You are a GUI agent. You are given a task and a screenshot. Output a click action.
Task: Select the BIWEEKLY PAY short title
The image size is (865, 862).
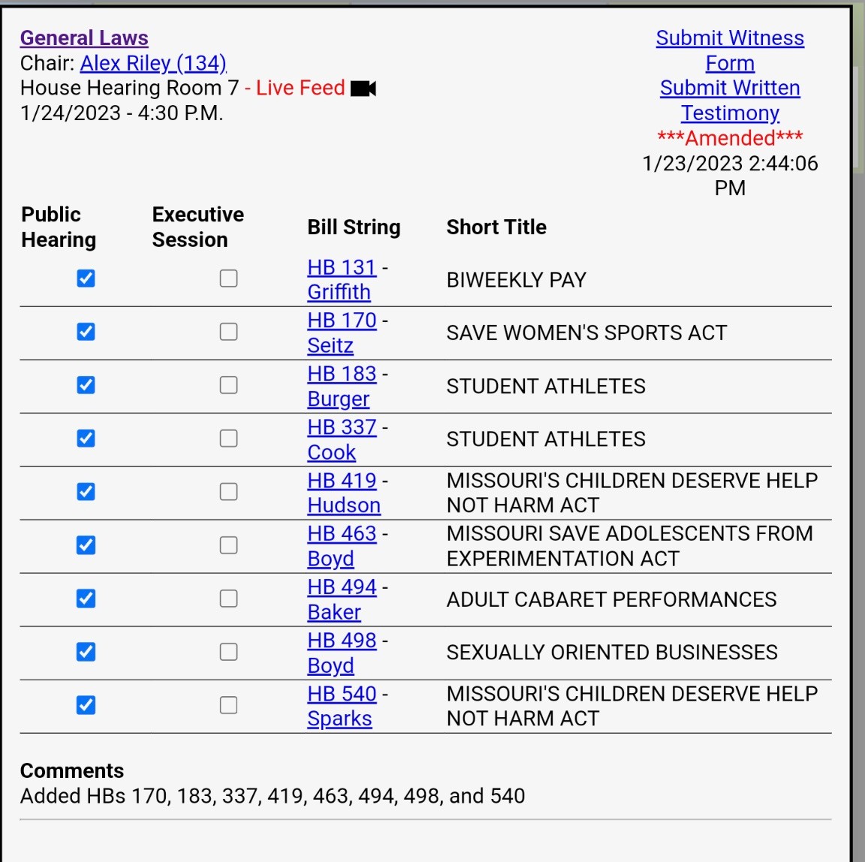(x=517, y=280)
